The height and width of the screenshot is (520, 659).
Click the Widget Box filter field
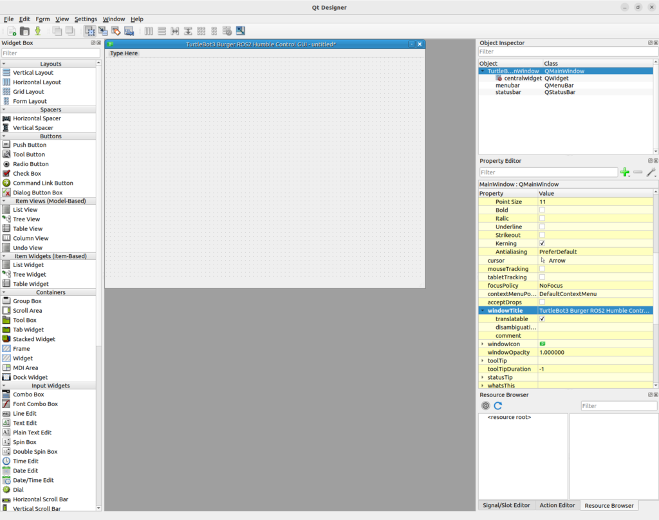50,53
